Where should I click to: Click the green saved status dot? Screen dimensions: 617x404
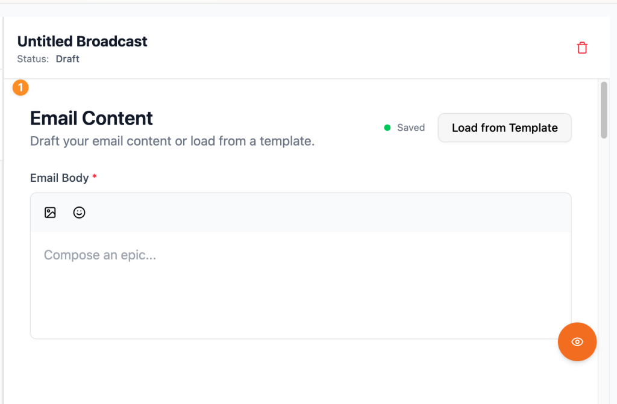click(x=387, y=128)
